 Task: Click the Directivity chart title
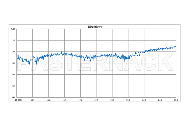point(95,27)
